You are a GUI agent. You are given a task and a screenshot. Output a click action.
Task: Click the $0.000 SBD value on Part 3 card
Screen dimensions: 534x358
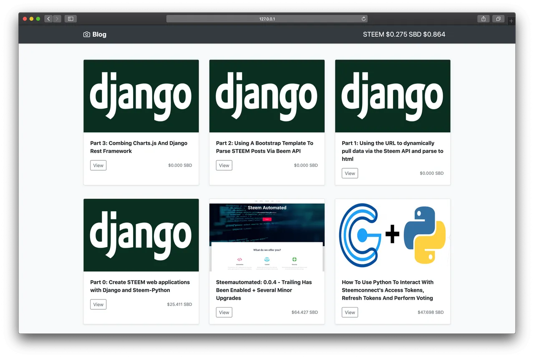click(180, 165)
